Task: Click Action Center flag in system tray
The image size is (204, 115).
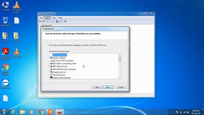Action: [177, 112]
